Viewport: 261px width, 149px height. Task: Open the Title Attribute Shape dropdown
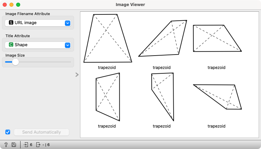38,45
